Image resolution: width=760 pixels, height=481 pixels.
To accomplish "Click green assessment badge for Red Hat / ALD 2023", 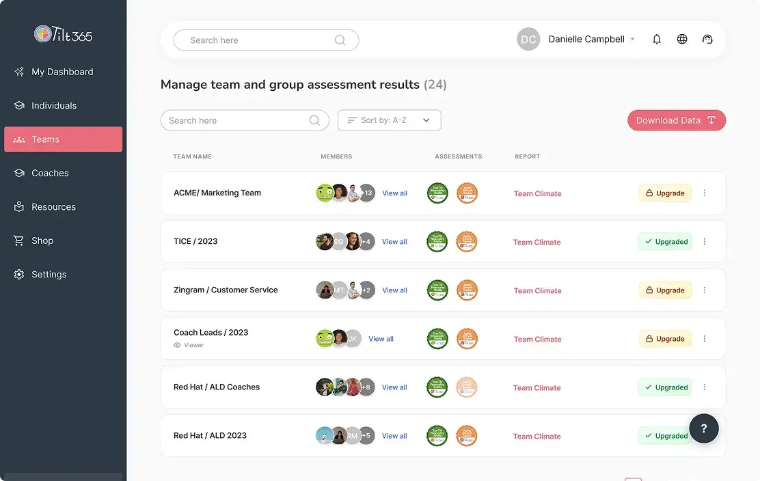I will pos(437,436).
